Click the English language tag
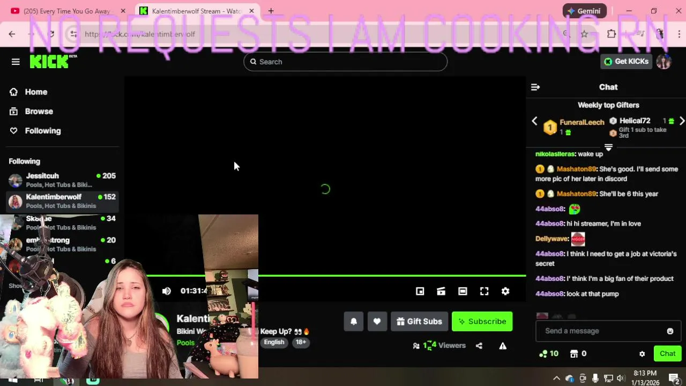The width and height of the screenshot is (686, 386). pos(274,342)
